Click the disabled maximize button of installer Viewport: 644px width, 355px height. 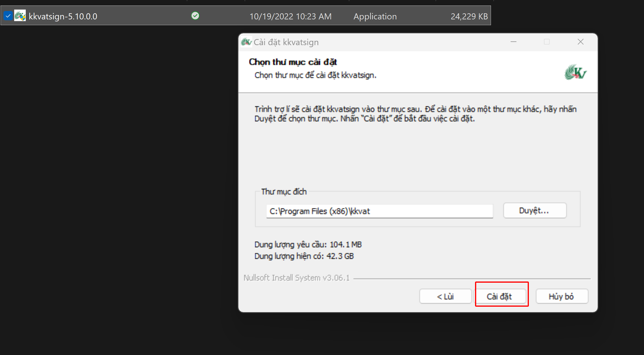pyautogui.click(x=547, y=42)
